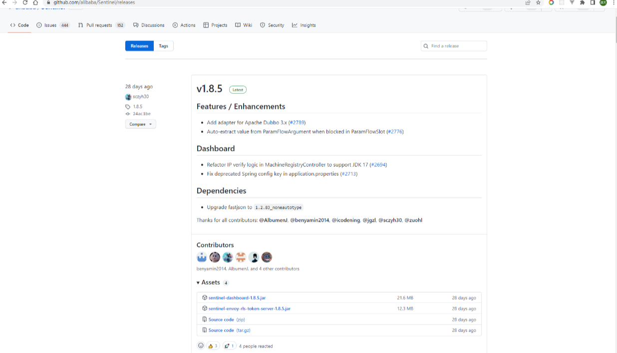
Task: Click the sixth contributor avatar
Action: [x=267, y=257]
